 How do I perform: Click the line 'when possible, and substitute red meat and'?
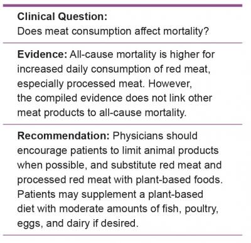[x=119, y=165]
